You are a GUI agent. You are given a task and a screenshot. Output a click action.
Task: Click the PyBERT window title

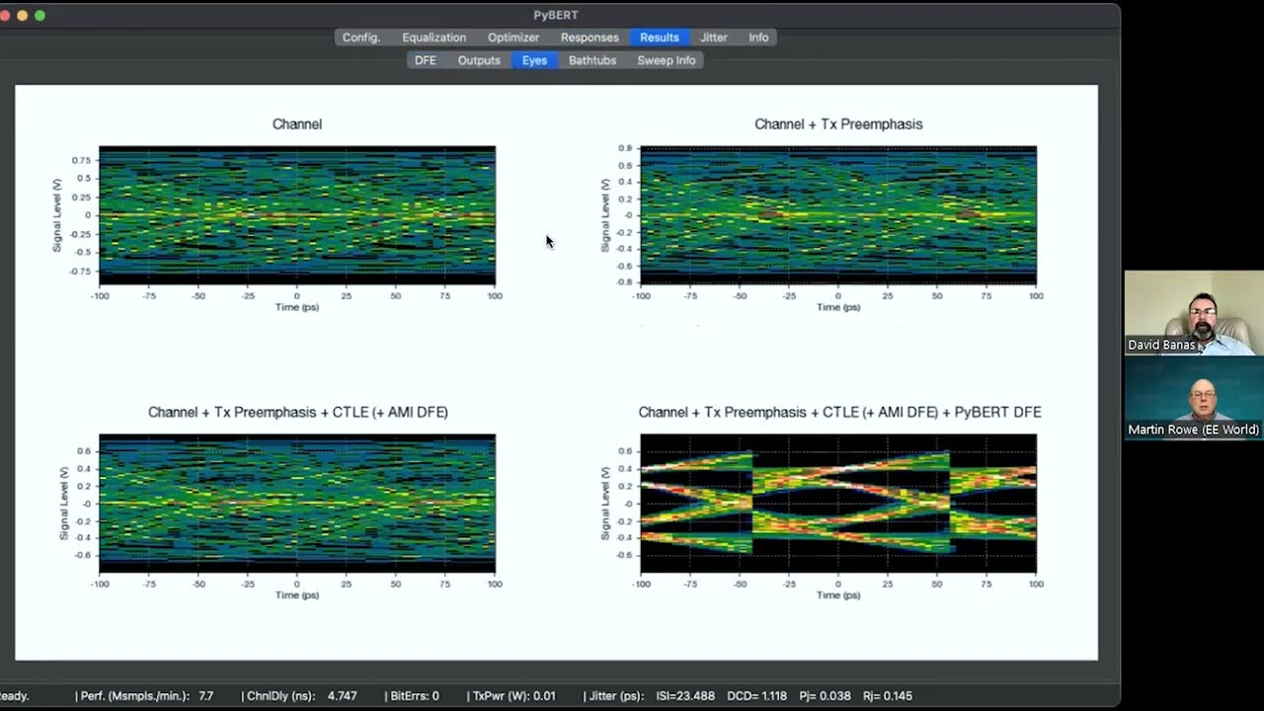pyautogui.click(x=554, y=15)
